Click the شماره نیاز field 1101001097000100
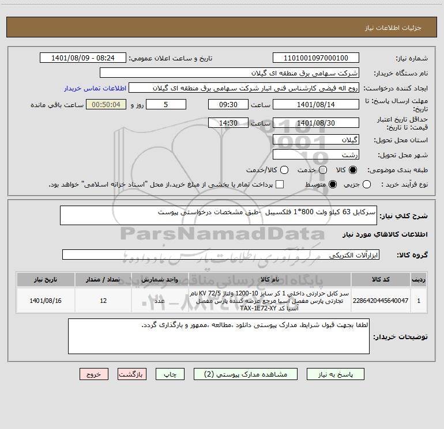The width and height of the screenshot is (444, 429). pyautogui.click(x=316, y=58)
